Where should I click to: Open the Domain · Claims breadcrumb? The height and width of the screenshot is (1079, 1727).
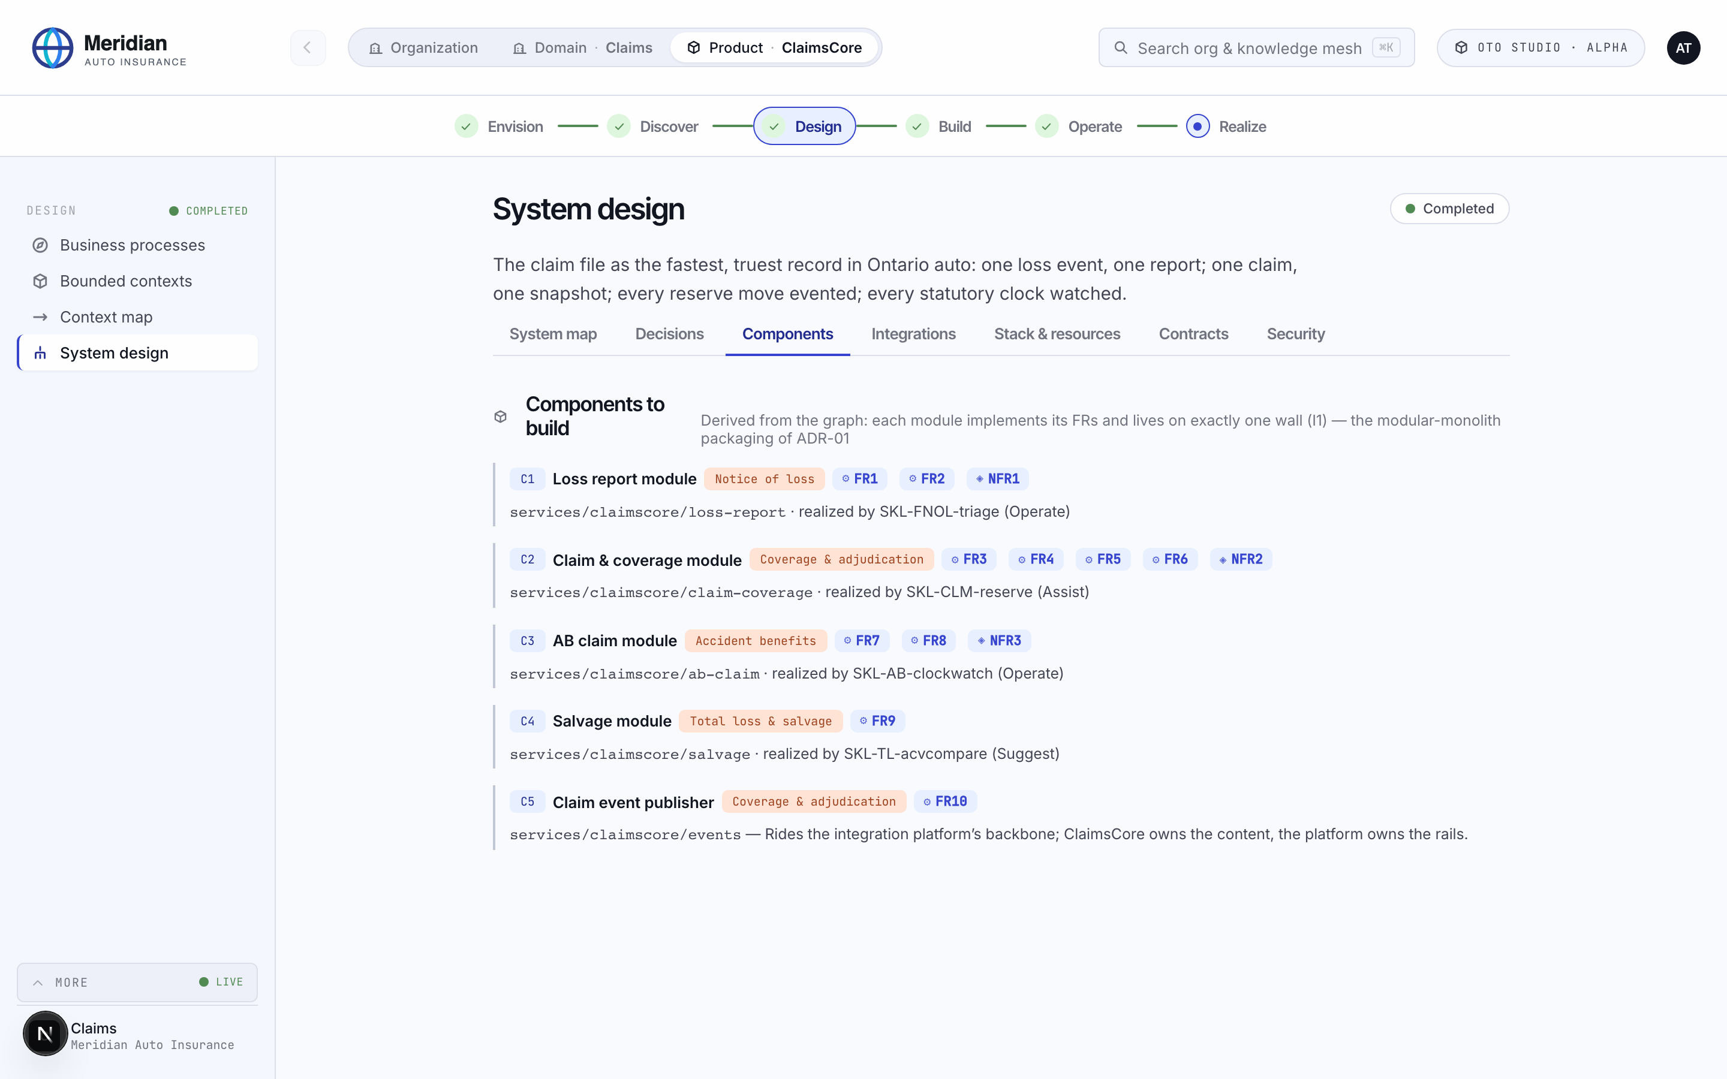[582, 48]
